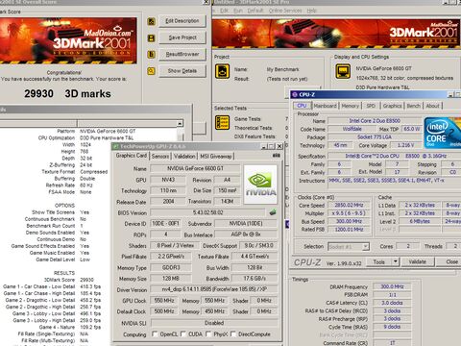Click the up arrow on the details scrollbar
461x346 pixels.
click(180, 124)
